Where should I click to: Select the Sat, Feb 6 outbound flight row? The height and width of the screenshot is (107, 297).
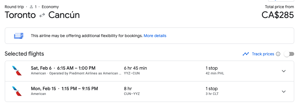tap(149, 71)
